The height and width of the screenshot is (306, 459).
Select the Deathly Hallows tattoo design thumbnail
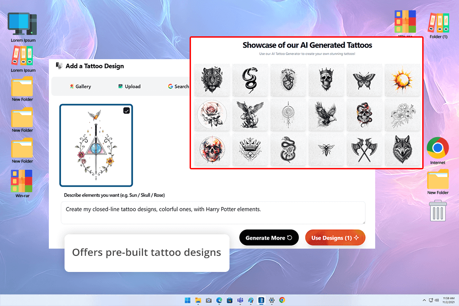pyautogui.click(x=96, y=146)
